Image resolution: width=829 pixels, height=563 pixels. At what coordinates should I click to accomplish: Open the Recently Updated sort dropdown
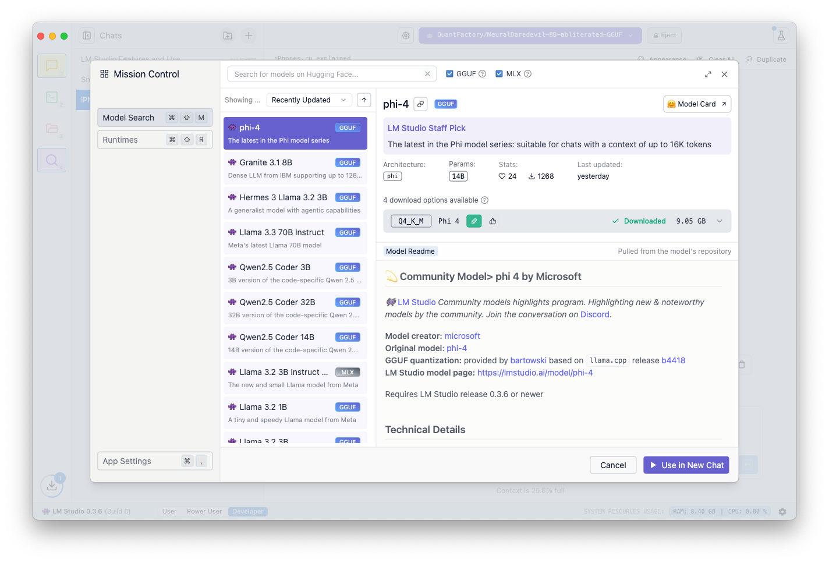point(309,100)
